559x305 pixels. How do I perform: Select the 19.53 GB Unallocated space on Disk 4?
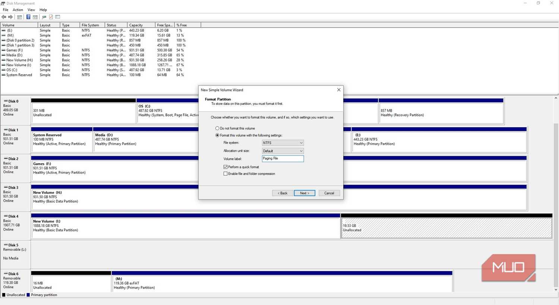[x=446, y=226]
